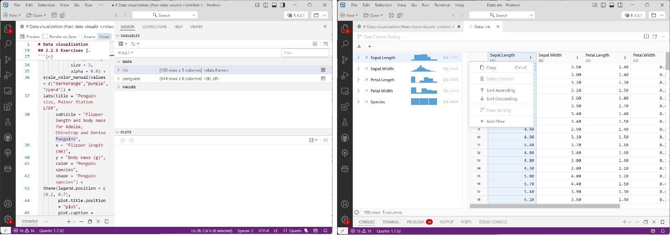Expand VALUES section in Variables
This screenshot has height=235, width=670.
point(119,87)
